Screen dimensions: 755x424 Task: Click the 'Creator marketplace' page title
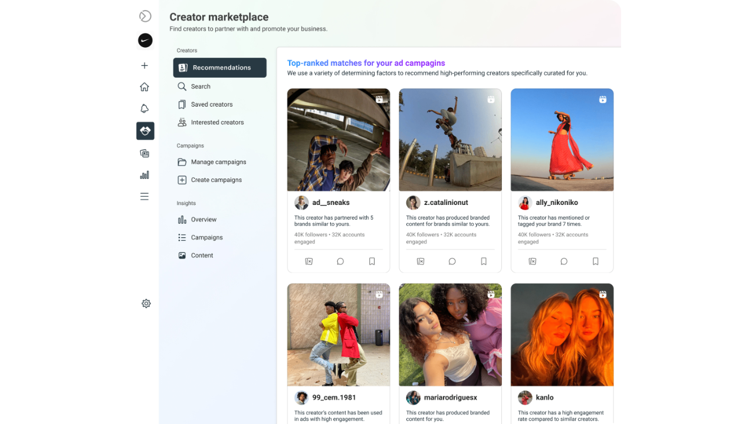click(219, 17)
